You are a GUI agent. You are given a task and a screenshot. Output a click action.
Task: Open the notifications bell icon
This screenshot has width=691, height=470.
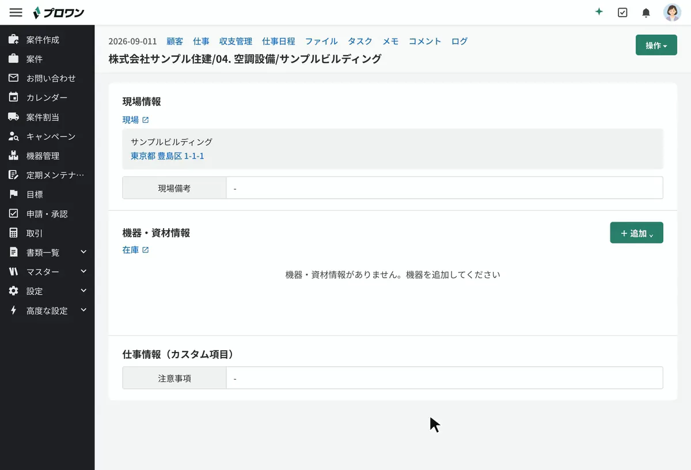pyautogui.click(x=646, y=12)
